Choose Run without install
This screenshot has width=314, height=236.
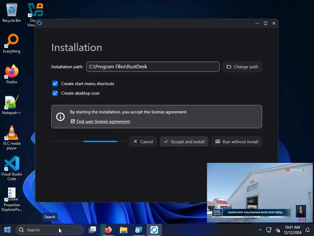[237, 142]
